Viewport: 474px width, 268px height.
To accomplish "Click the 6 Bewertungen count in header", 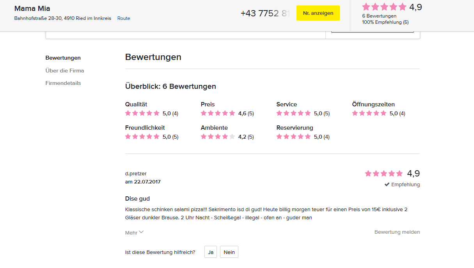I will point(379,16).
